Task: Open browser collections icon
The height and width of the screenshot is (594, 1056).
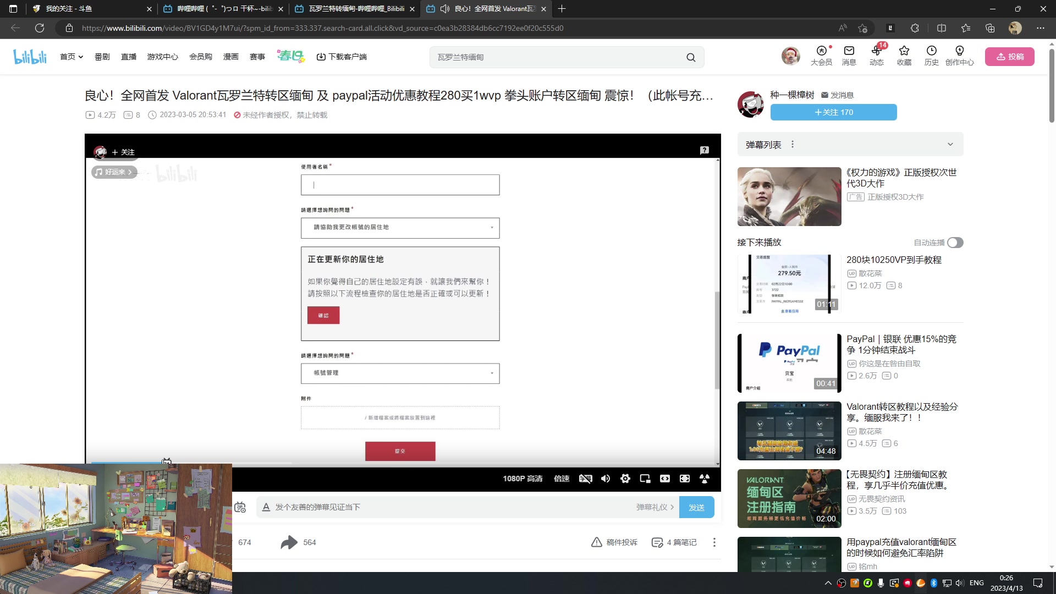Action: pos(990,28)
